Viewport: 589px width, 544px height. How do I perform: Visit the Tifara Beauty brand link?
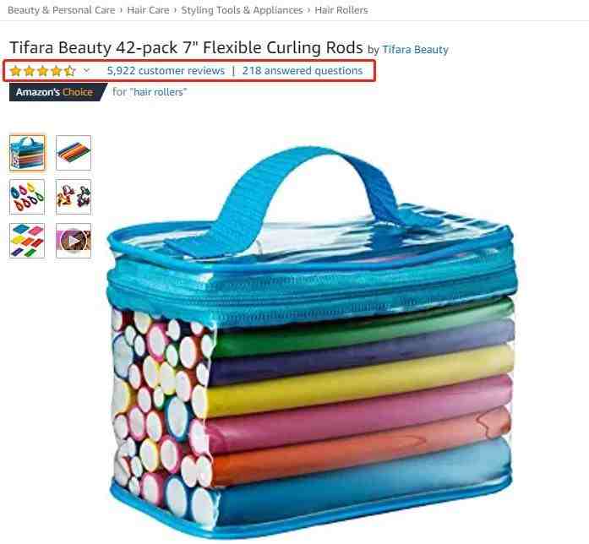(415, 50)
